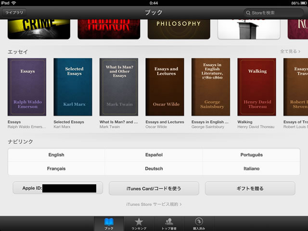Select the Español quick link

(x=154, y=155)
